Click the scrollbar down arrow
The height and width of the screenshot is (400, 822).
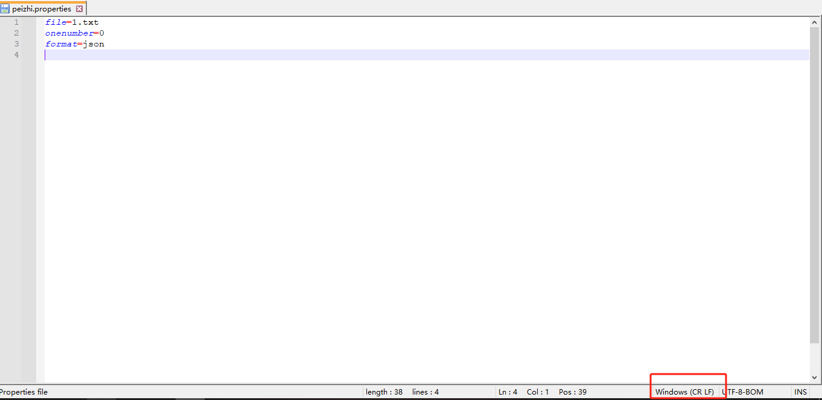point(815,377)
